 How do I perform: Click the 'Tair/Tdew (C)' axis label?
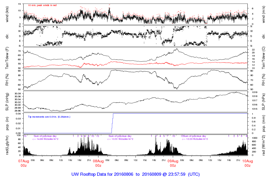263,58
